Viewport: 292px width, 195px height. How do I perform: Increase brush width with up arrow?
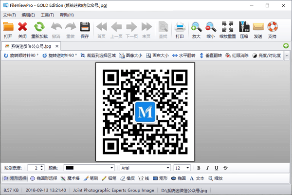click(x=42, y=166)
